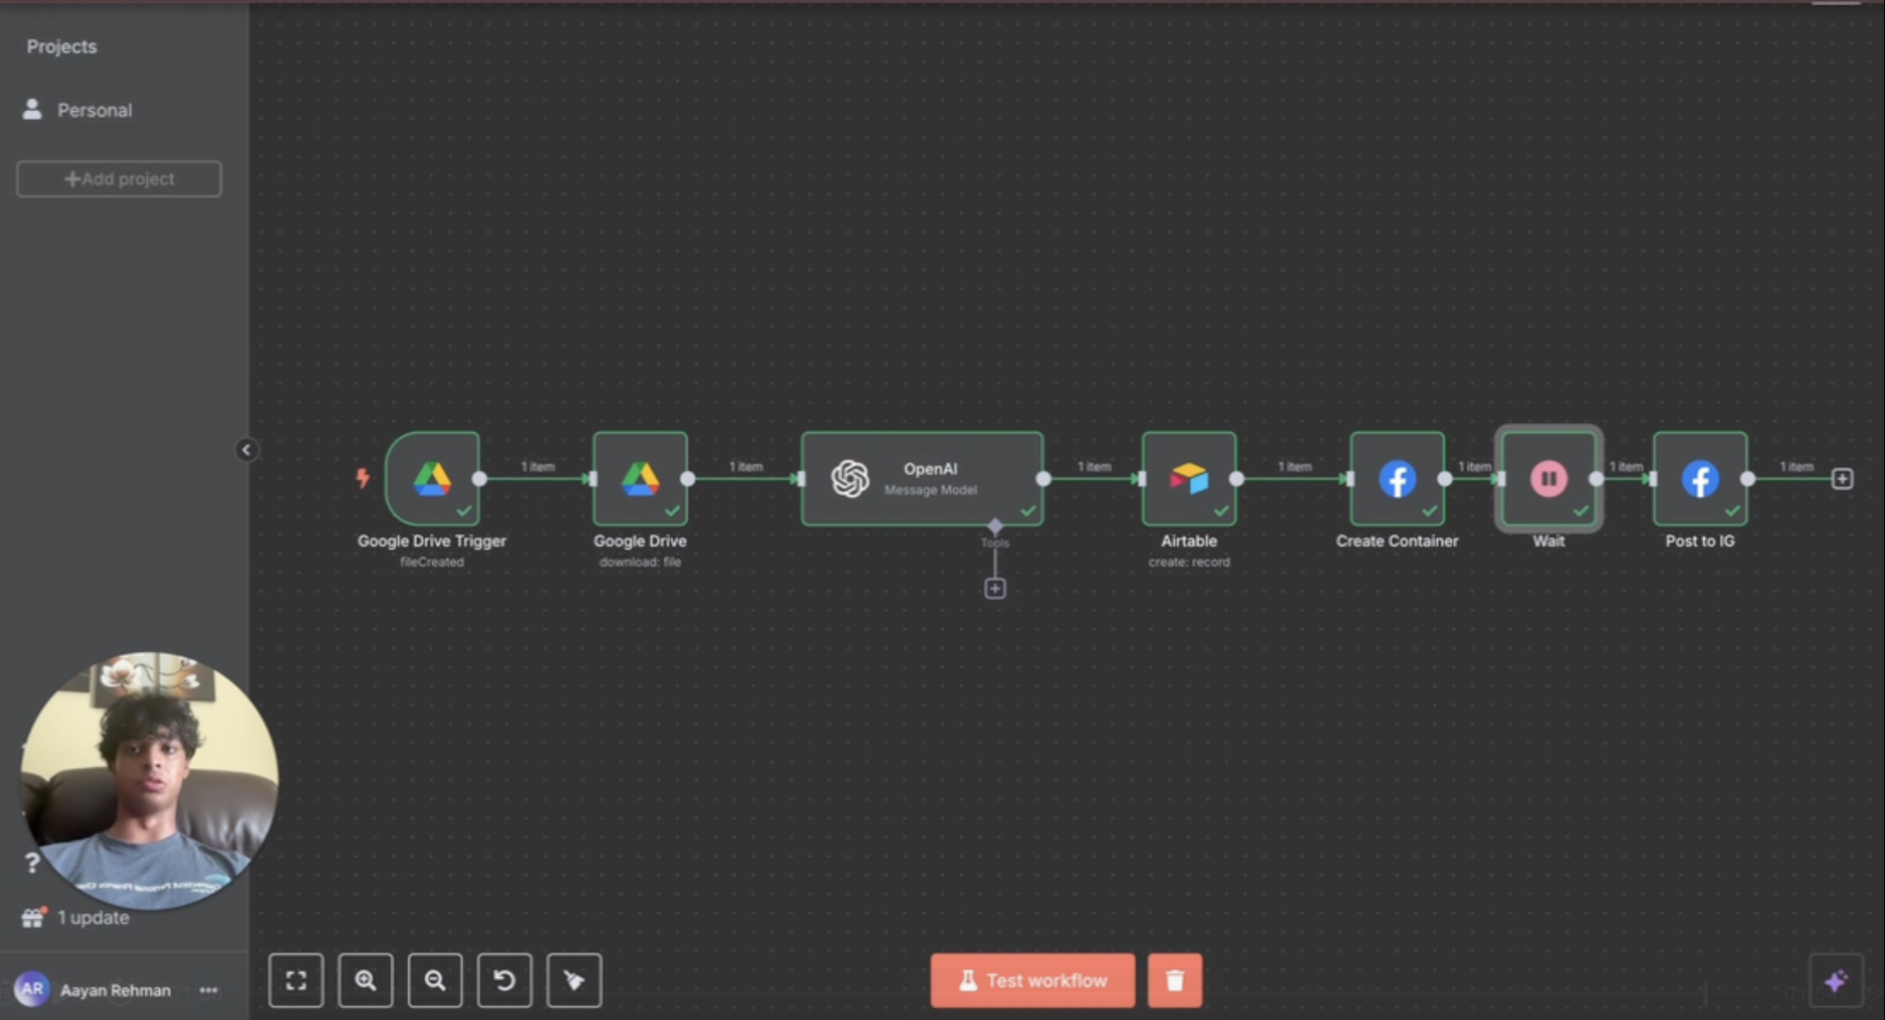Open the Google Drive Trigger node
The width and height of the screenshot is (1885, 1020).
point(432,478)
